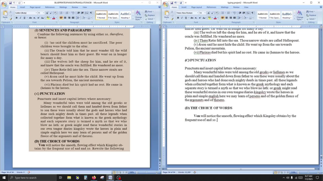
Task: Click Replace in the BLUEPRINT window
Action: coord(150,15)
